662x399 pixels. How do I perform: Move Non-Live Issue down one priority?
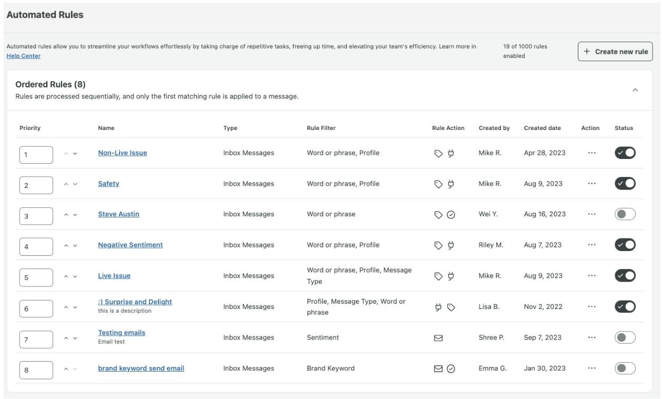tap(75, 154)
